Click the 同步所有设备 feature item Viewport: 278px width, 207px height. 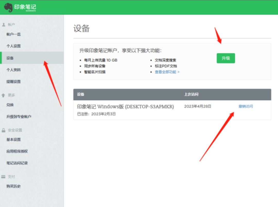[95, 66]
